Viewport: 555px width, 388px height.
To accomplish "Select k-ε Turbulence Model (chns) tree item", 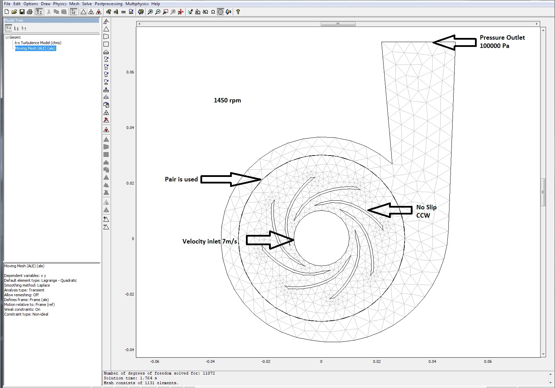I will point(38,43).
